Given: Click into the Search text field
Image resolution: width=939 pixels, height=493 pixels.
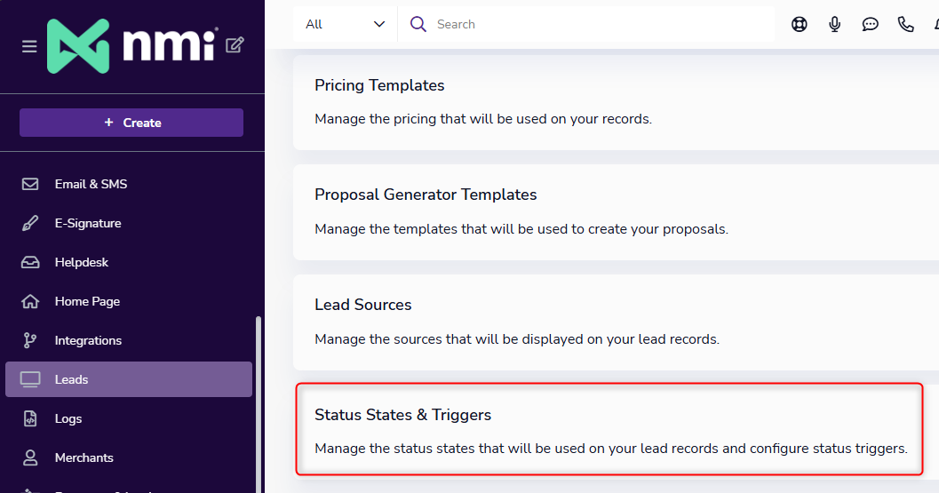Looking at the screenshot, I should click(595, 24).
